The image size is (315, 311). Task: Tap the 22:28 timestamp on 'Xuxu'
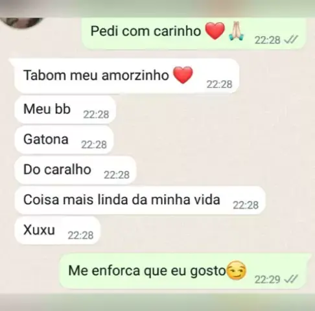click(80, 235)
